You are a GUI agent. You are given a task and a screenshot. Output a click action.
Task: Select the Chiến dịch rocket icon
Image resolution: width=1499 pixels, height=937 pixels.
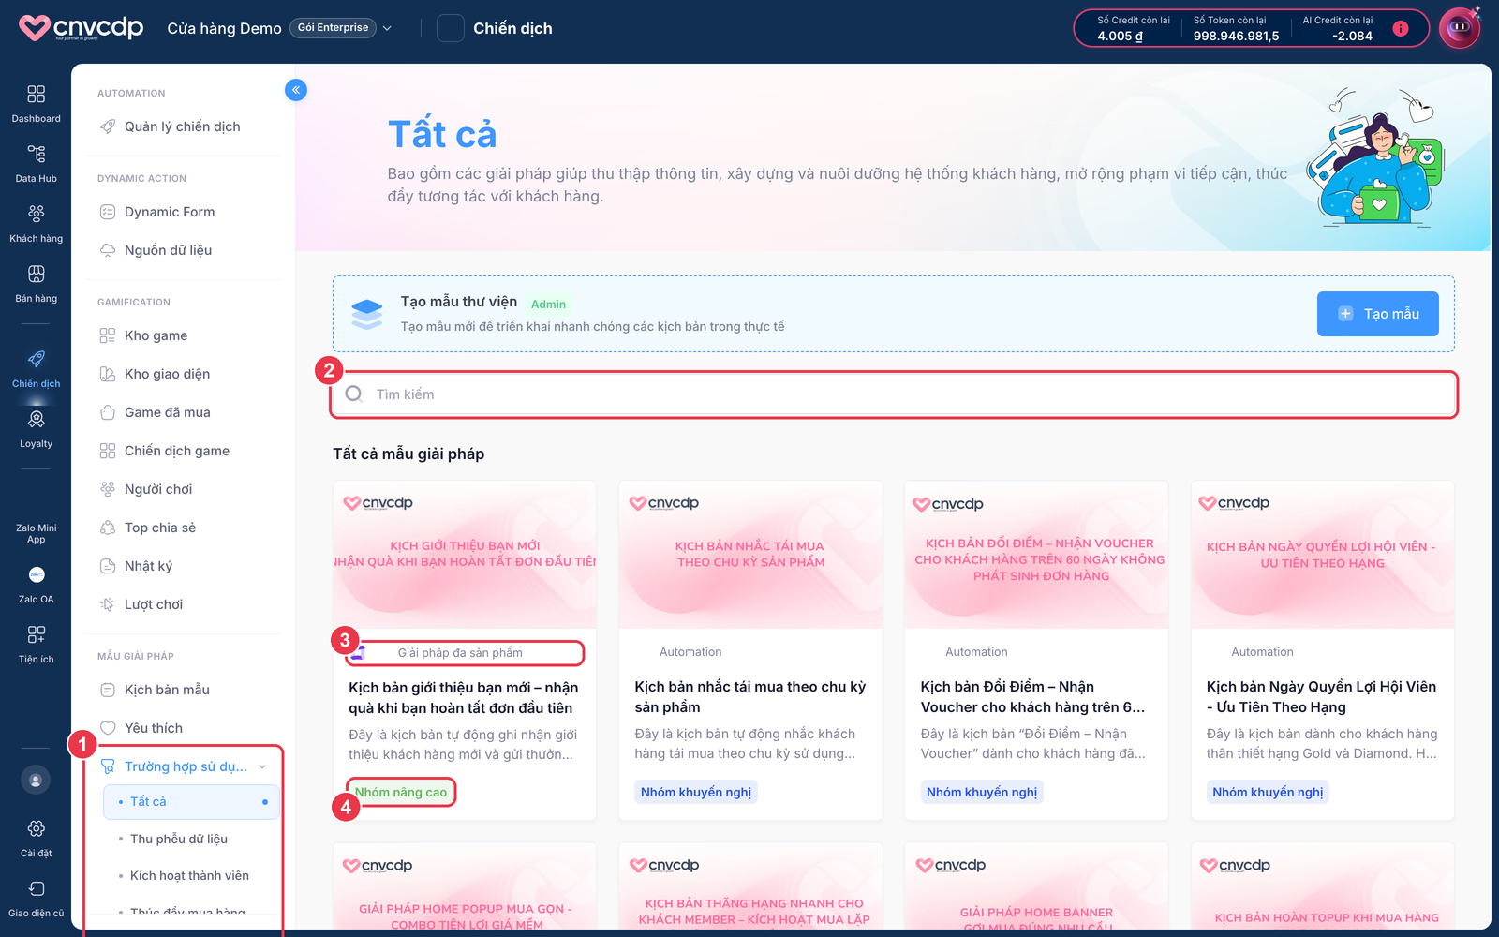pyautogui.click(x=36, y=359)
